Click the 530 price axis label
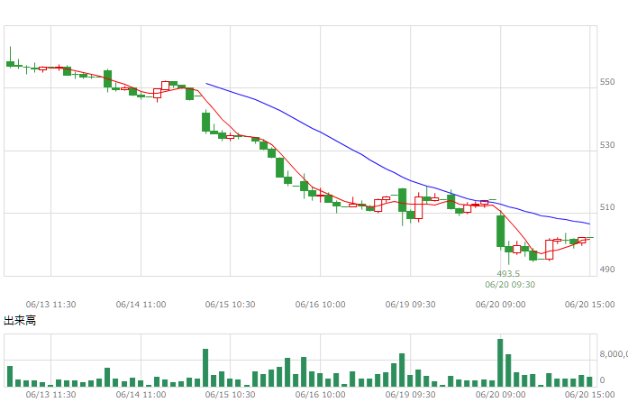The image size is (628, 402). [x=606, y=145]
